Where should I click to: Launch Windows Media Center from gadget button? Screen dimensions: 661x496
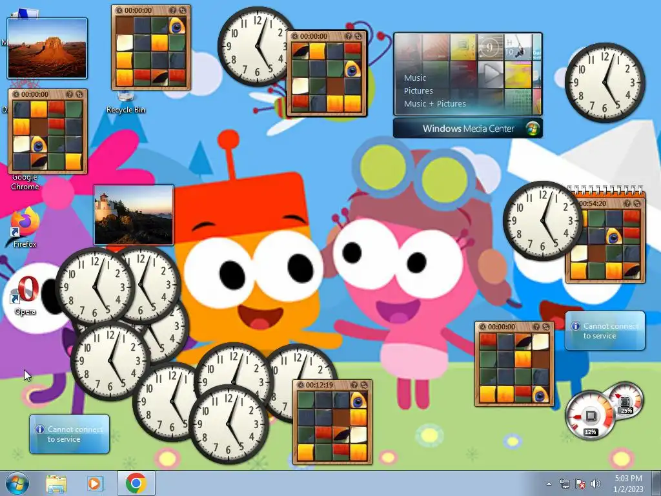click(x=468, y=129)
